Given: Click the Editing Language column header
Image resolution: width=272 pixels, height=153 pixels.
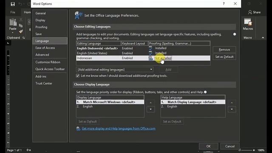Looking at the screenshot, I should coord(99,43).
